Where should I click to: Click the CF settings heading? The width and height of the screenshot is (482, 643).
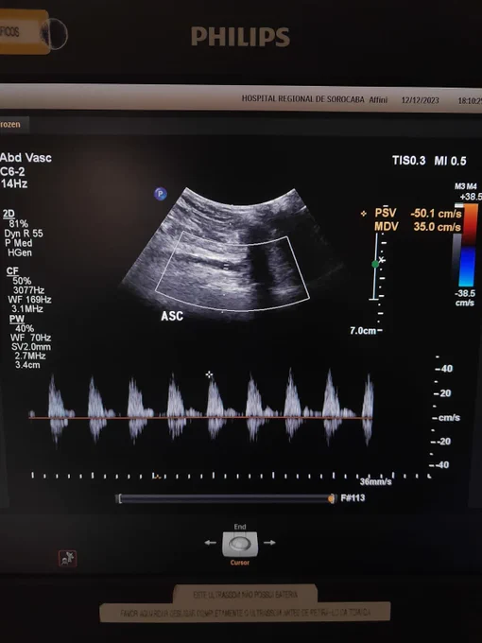click(x=12, y=270)
